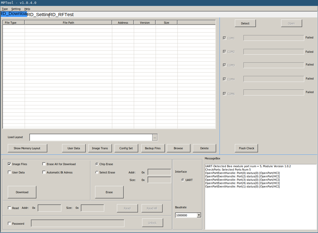Screen dimensions: 318x233
Task: Click the Read Addr input field
Action: [x=49, y=208]
